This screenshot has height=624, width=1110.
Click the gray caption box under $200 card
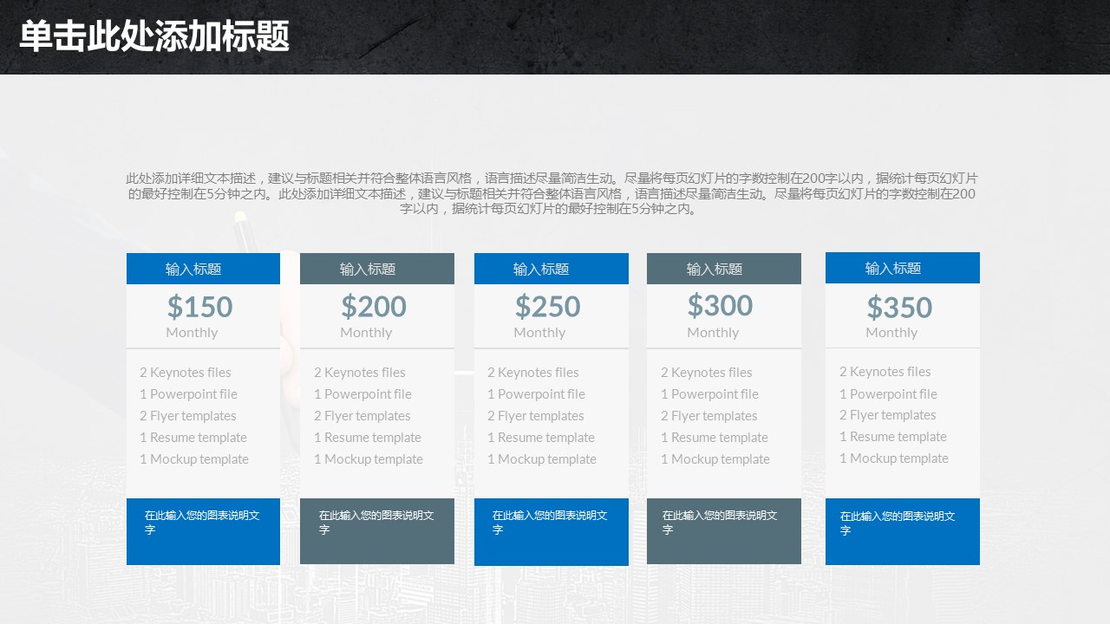pyautogui.click(x=377, y=531)
